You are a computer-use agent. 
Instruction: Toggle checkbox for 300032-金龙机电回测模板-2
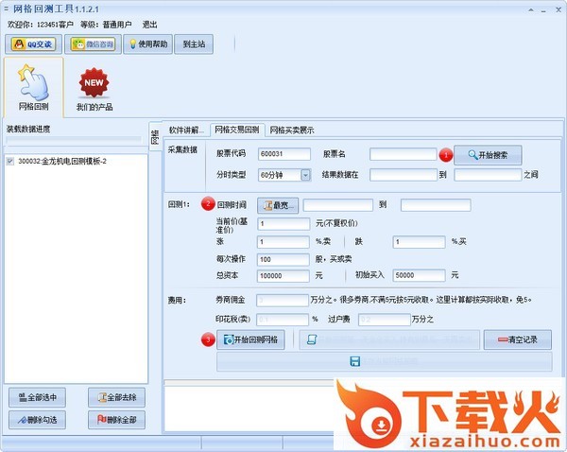[x=10, y=162]
